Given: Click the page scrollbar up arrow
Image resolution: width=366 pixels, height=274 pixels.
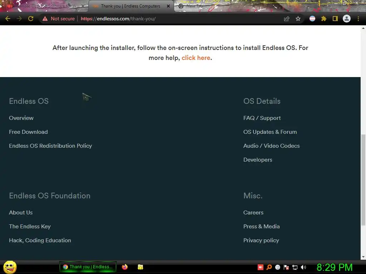Looking at the screenshot, I should [363, 28].
